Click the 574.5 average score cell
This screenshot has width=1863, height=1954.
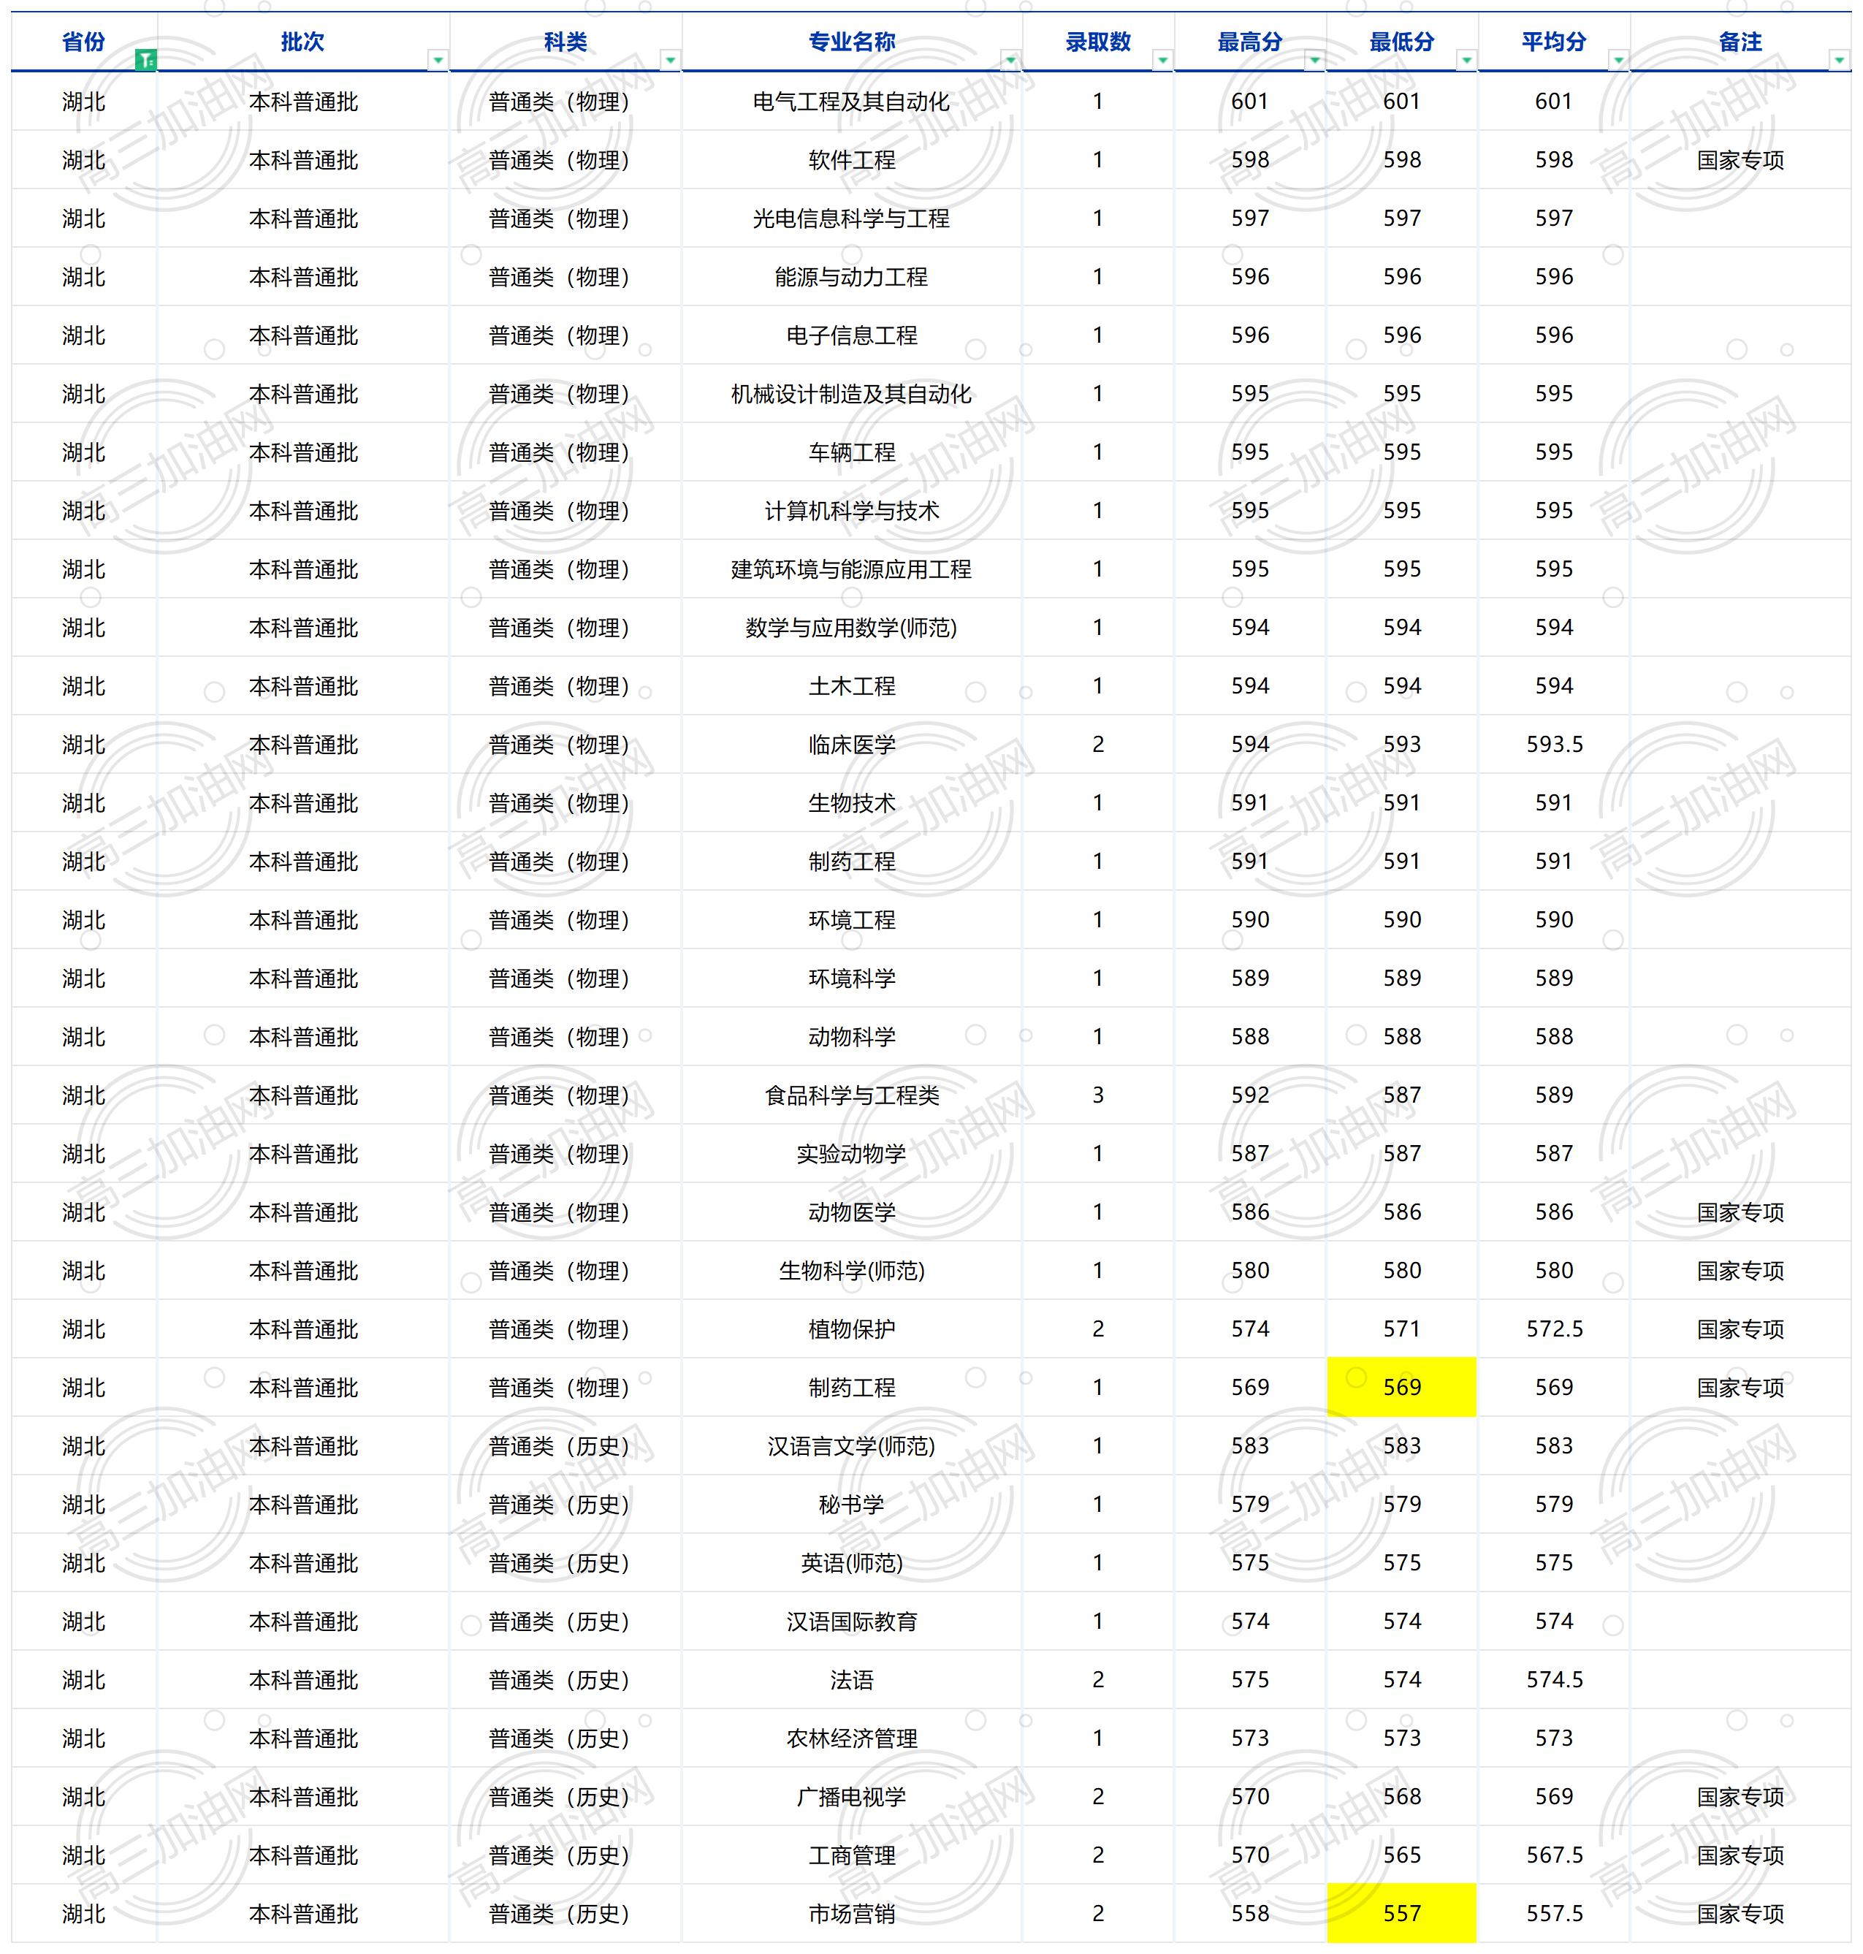pos(1554,1681)
